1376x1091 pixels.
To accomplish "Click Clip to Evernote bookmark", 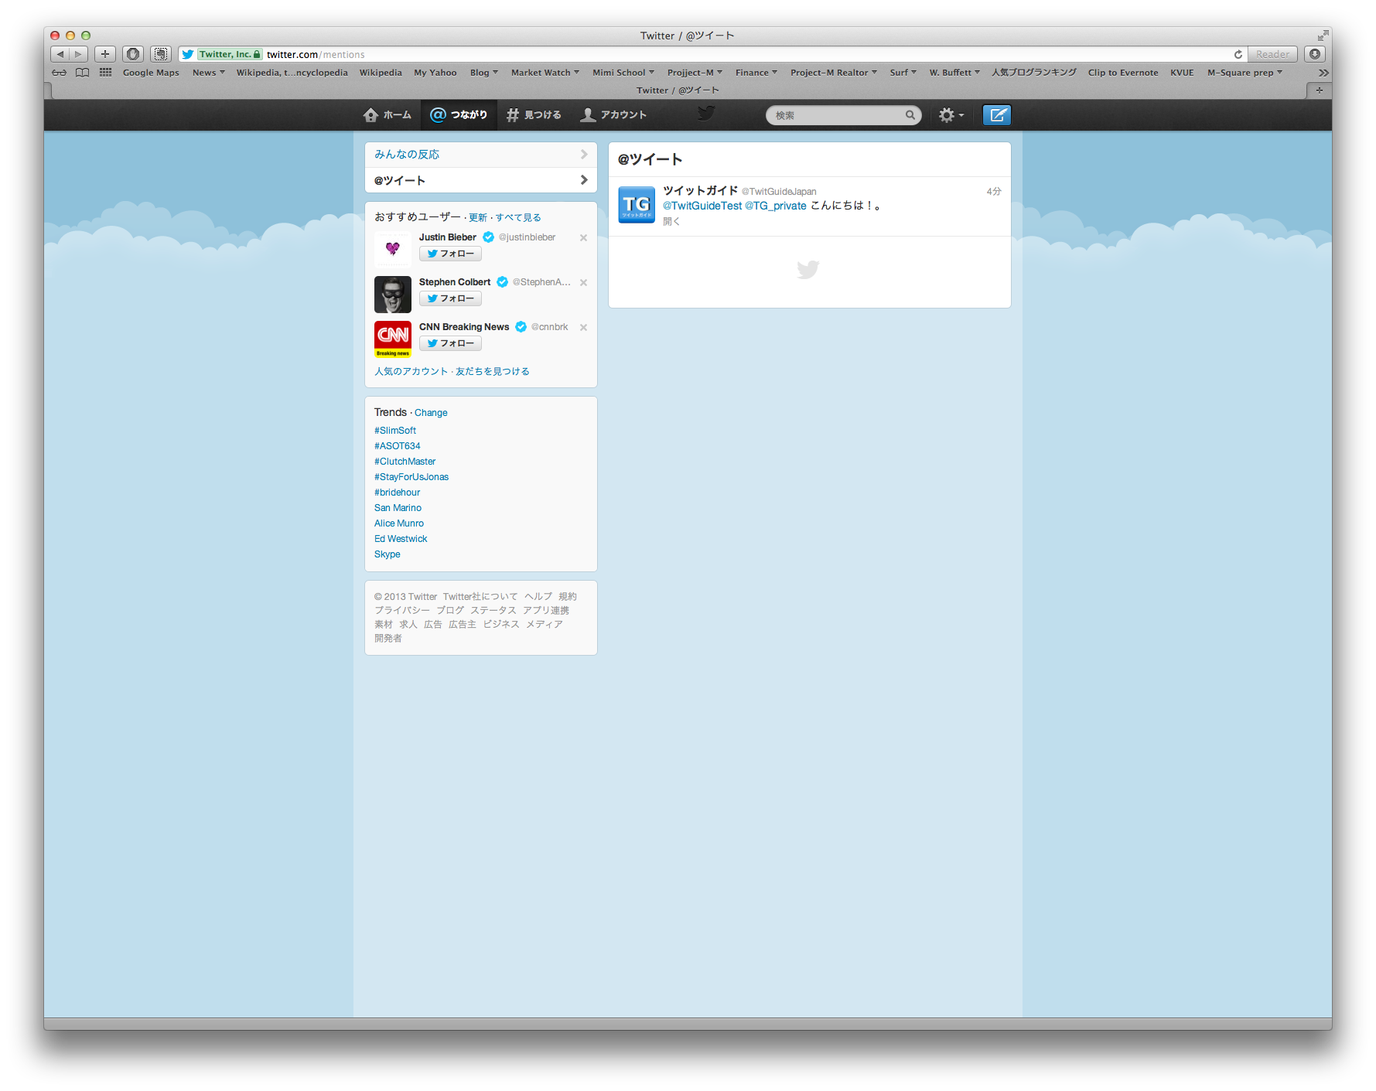I will (1123, 73).
